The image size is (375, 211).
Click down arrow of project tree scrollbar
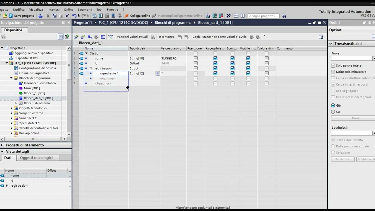tap(69, 135)
